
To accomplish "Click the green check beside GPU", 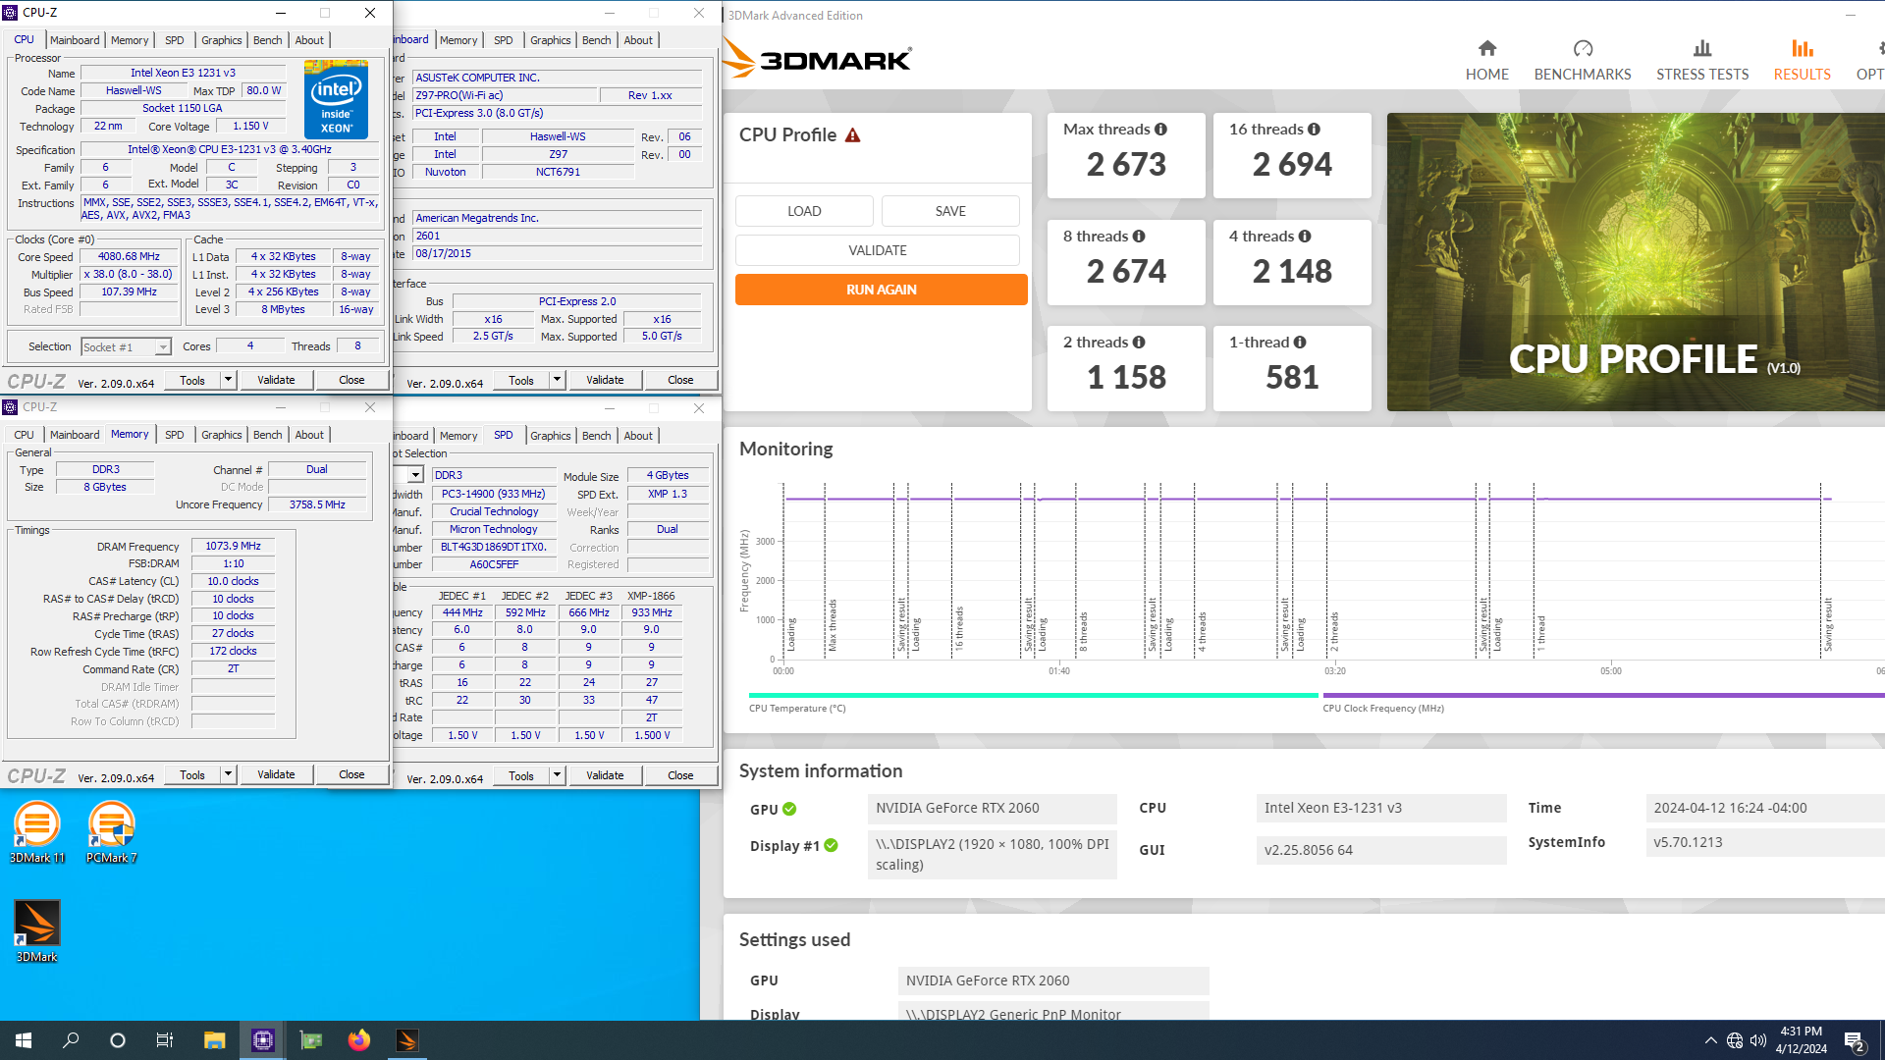I will (x=789, y=810).
